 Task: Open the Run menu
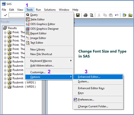38,10
